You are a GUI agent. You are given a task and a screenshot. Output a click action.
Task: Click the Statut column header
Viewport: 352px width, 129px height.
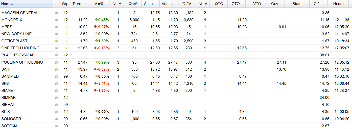click(297, 4)
